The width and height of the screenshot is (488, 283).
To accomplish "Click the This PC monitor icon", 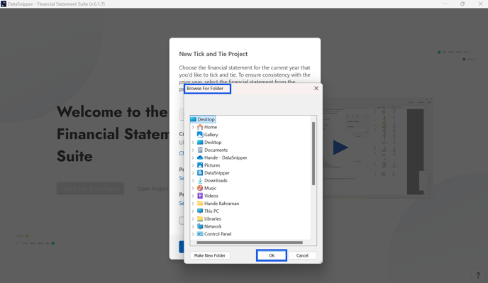I will click(x=200, y=211).
